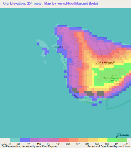Click the Tumu Mountain peak triangle marker
The image size is (131, 148).
(113, 76)
